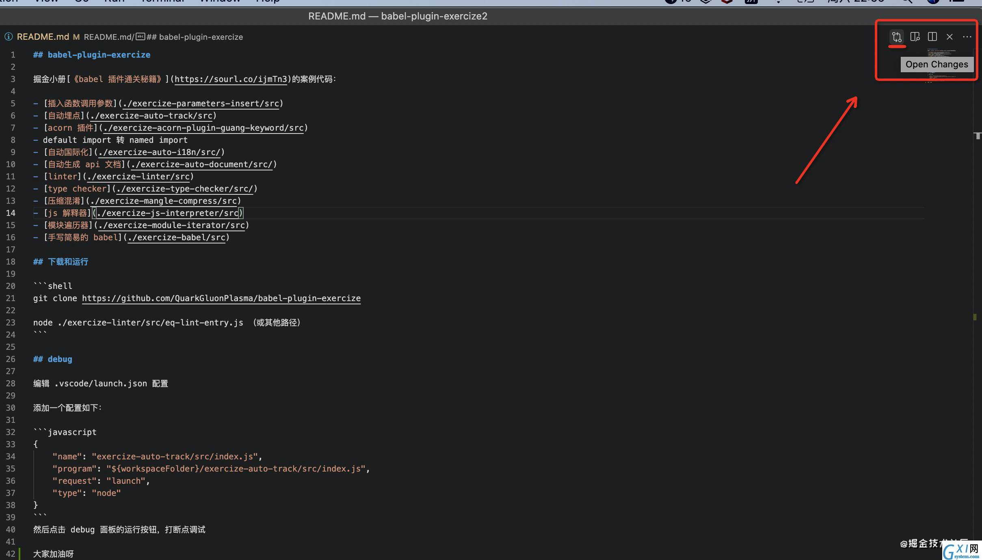Viewport: 982px width, 560px height.
Task: Click the "request": "launch" line
Action: 101,481
